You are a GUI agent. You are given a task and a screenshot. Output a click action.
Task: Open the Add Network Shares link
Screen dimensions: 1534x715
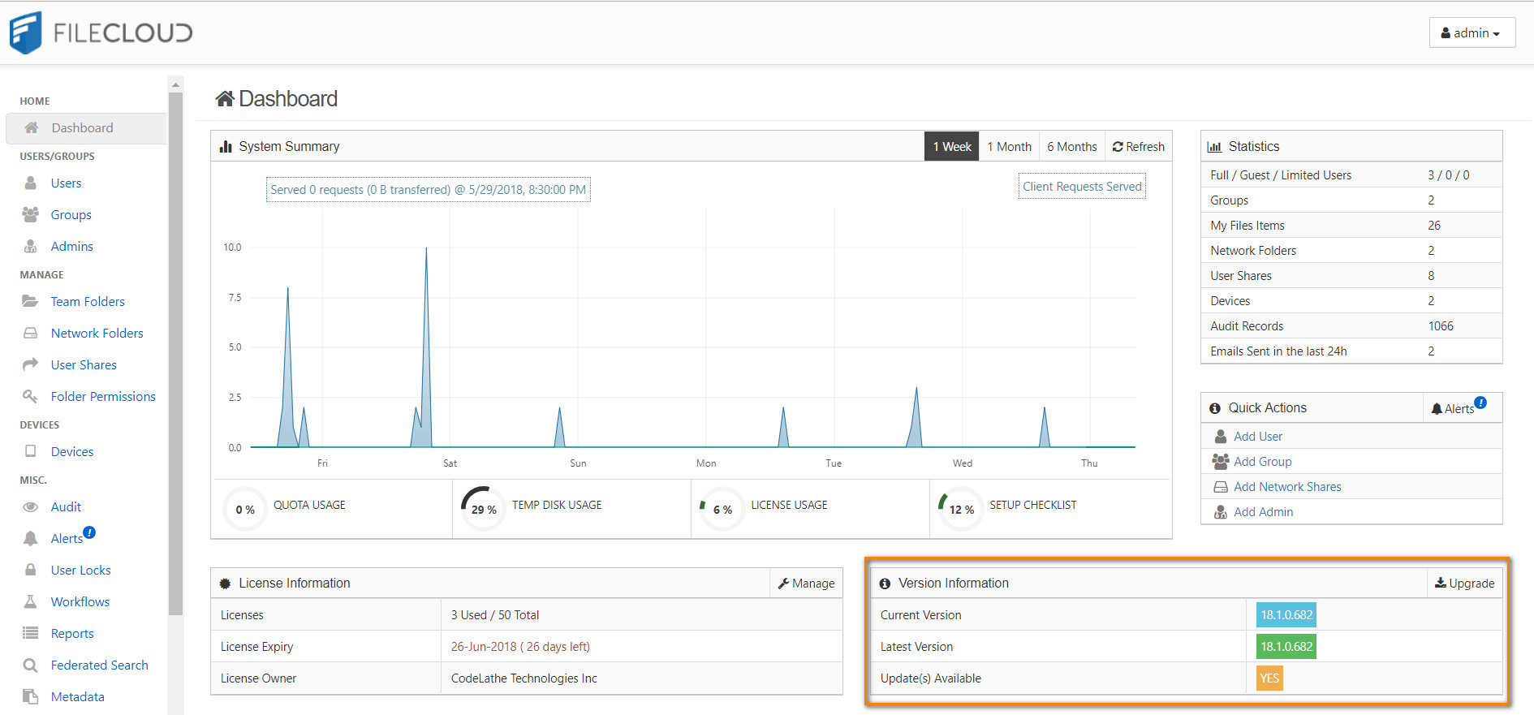pyautogui.click(x=1287, y=487)
